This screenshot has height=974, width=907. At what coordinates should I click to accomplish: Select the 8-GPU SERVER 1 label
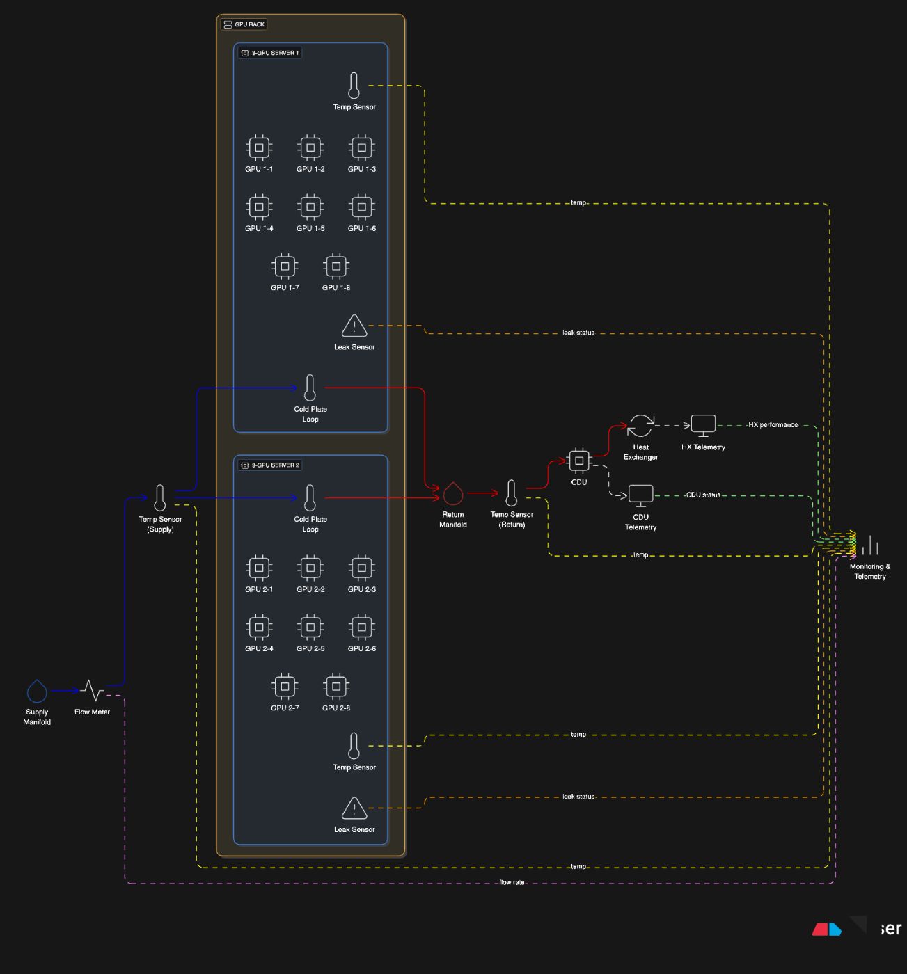[270, 53]
